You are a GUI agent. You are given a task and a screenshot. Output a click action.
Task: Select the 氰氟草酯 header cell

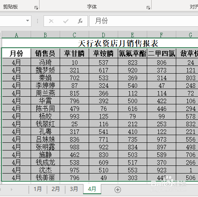133,53
